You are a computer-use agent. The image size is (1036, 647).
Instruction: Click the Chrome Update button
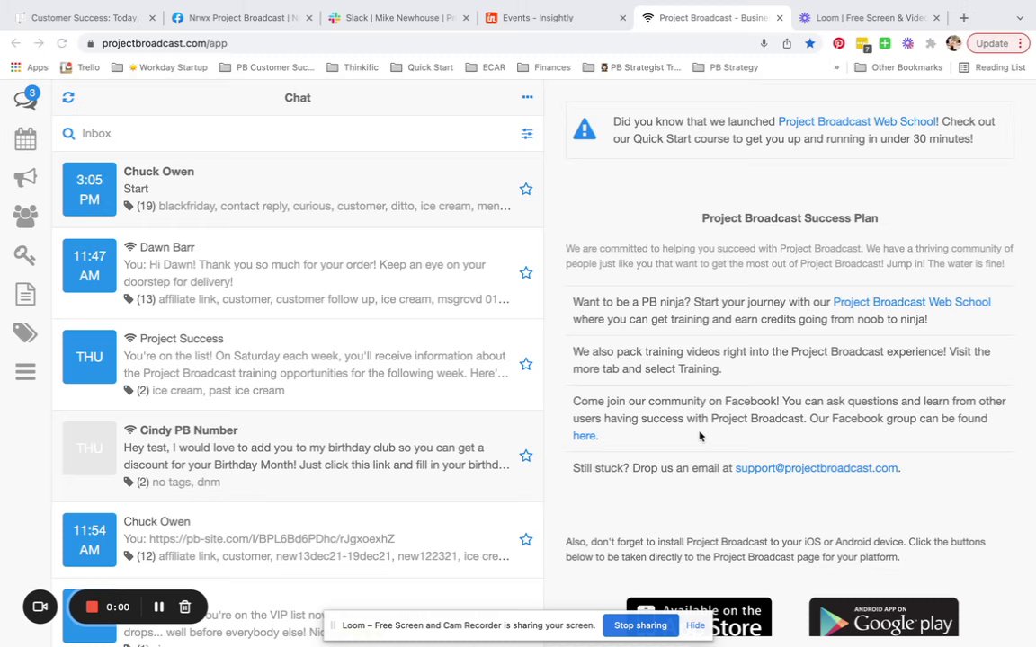point(998,43)
